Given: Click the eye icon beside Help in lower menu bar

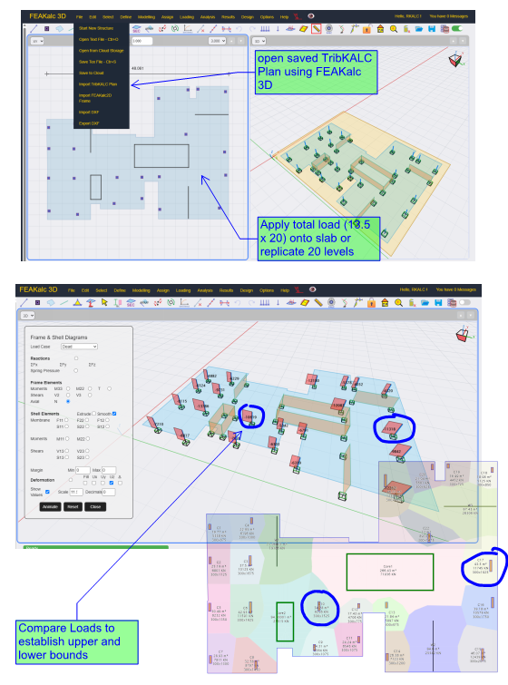Looking at the screenshot, I should (x=312, y=289).
